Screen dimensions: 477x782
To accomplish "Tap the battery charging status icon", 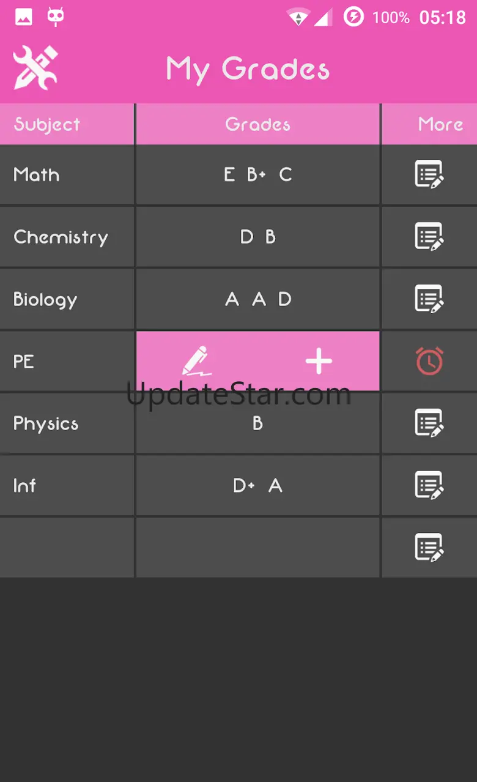I will point(353,17).
